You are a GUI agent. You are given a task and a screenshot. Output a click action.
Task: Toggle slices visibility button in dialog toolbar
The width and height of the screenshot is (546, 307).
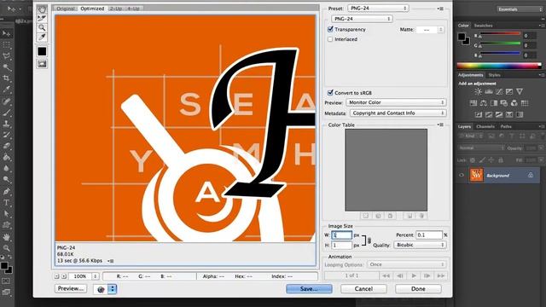[x=42, y=64]
